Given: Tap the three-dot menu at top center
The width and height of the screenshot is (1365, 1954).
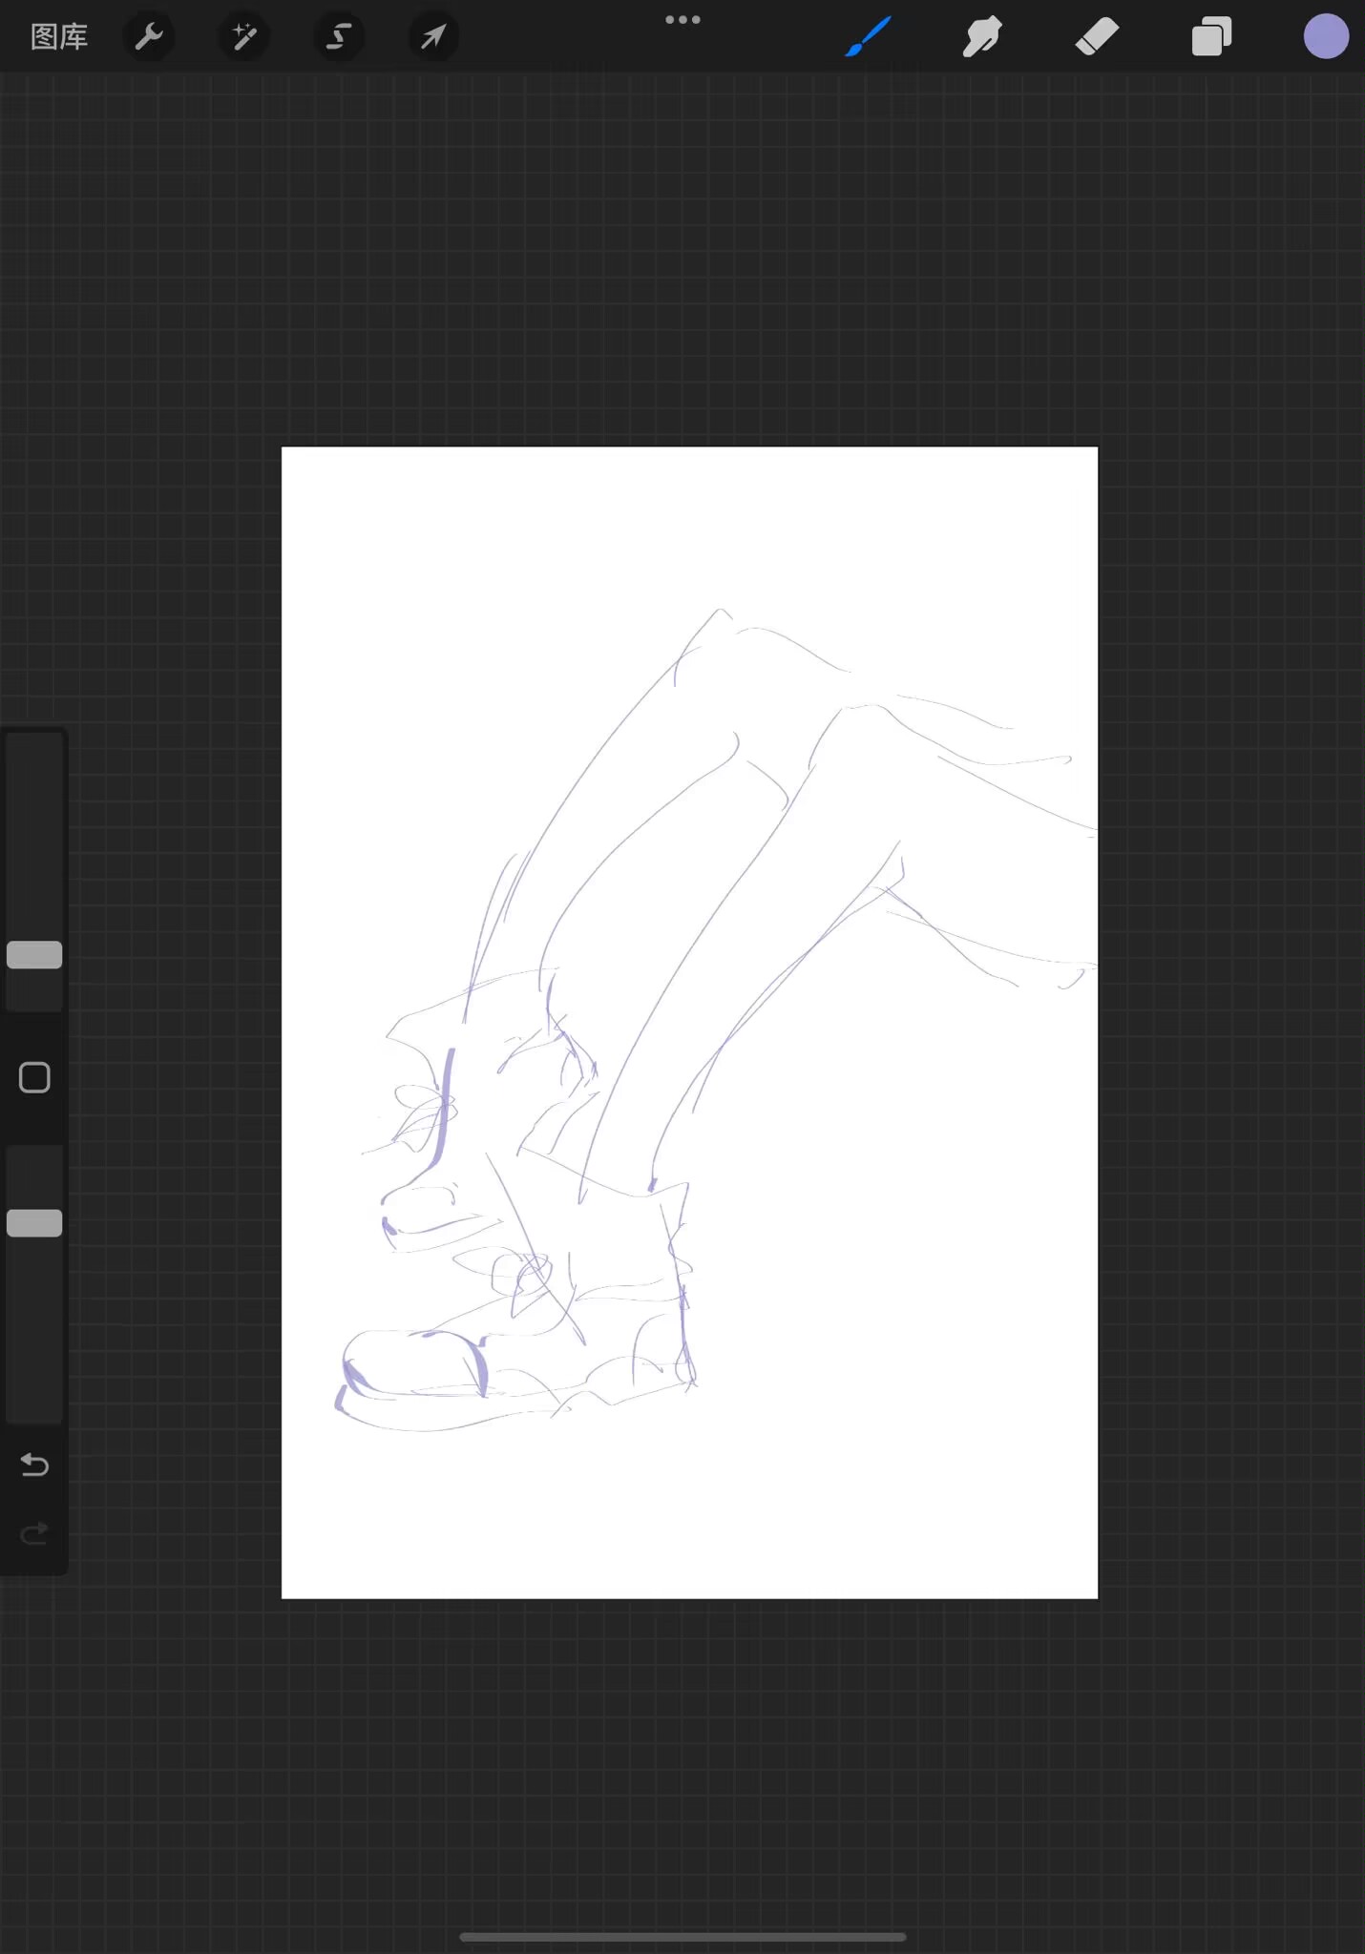Looking at the screenshot, I should (x=682, y=20).
